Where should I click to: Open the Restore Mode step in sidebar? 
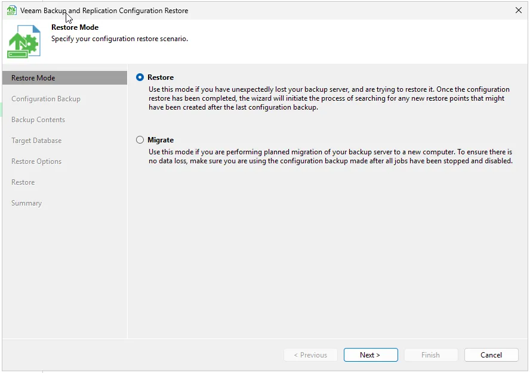pyautogui.click(x=33, y=78)
